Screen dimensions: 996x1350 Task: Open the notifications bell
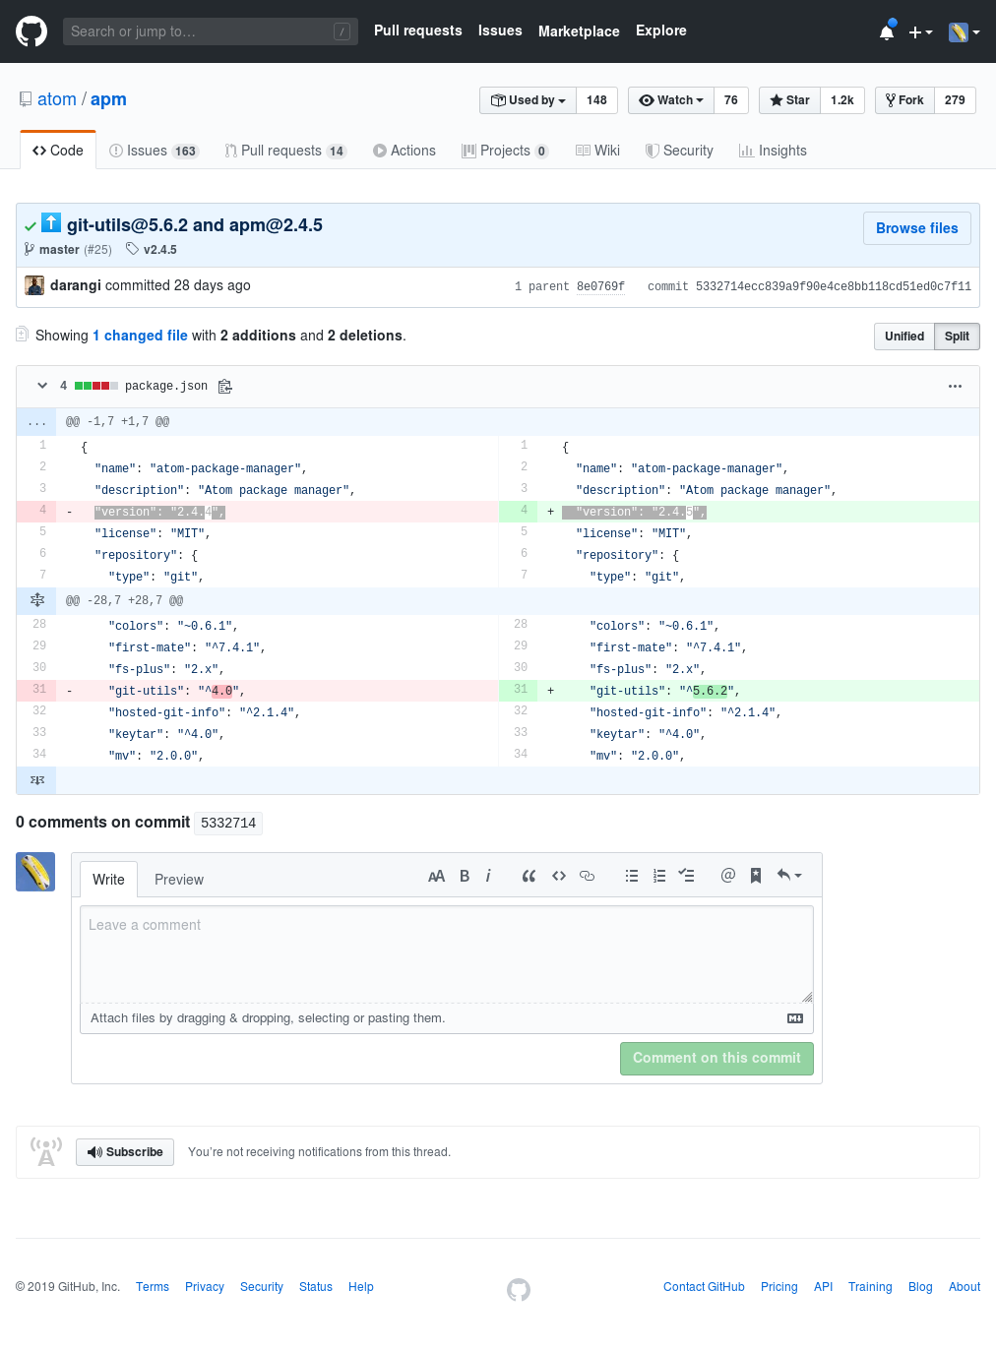click(x=887, y=31)
